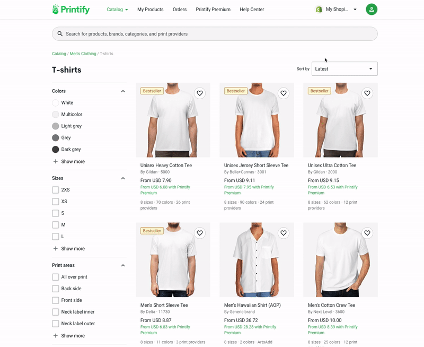Add Men's Cotton Crew Tee to favorites
The image size is (424, 347).
pyautogui.click(x=367, y=233)
